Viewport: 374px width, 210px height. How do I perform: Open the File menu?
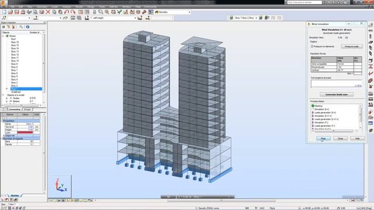(12, 6)
